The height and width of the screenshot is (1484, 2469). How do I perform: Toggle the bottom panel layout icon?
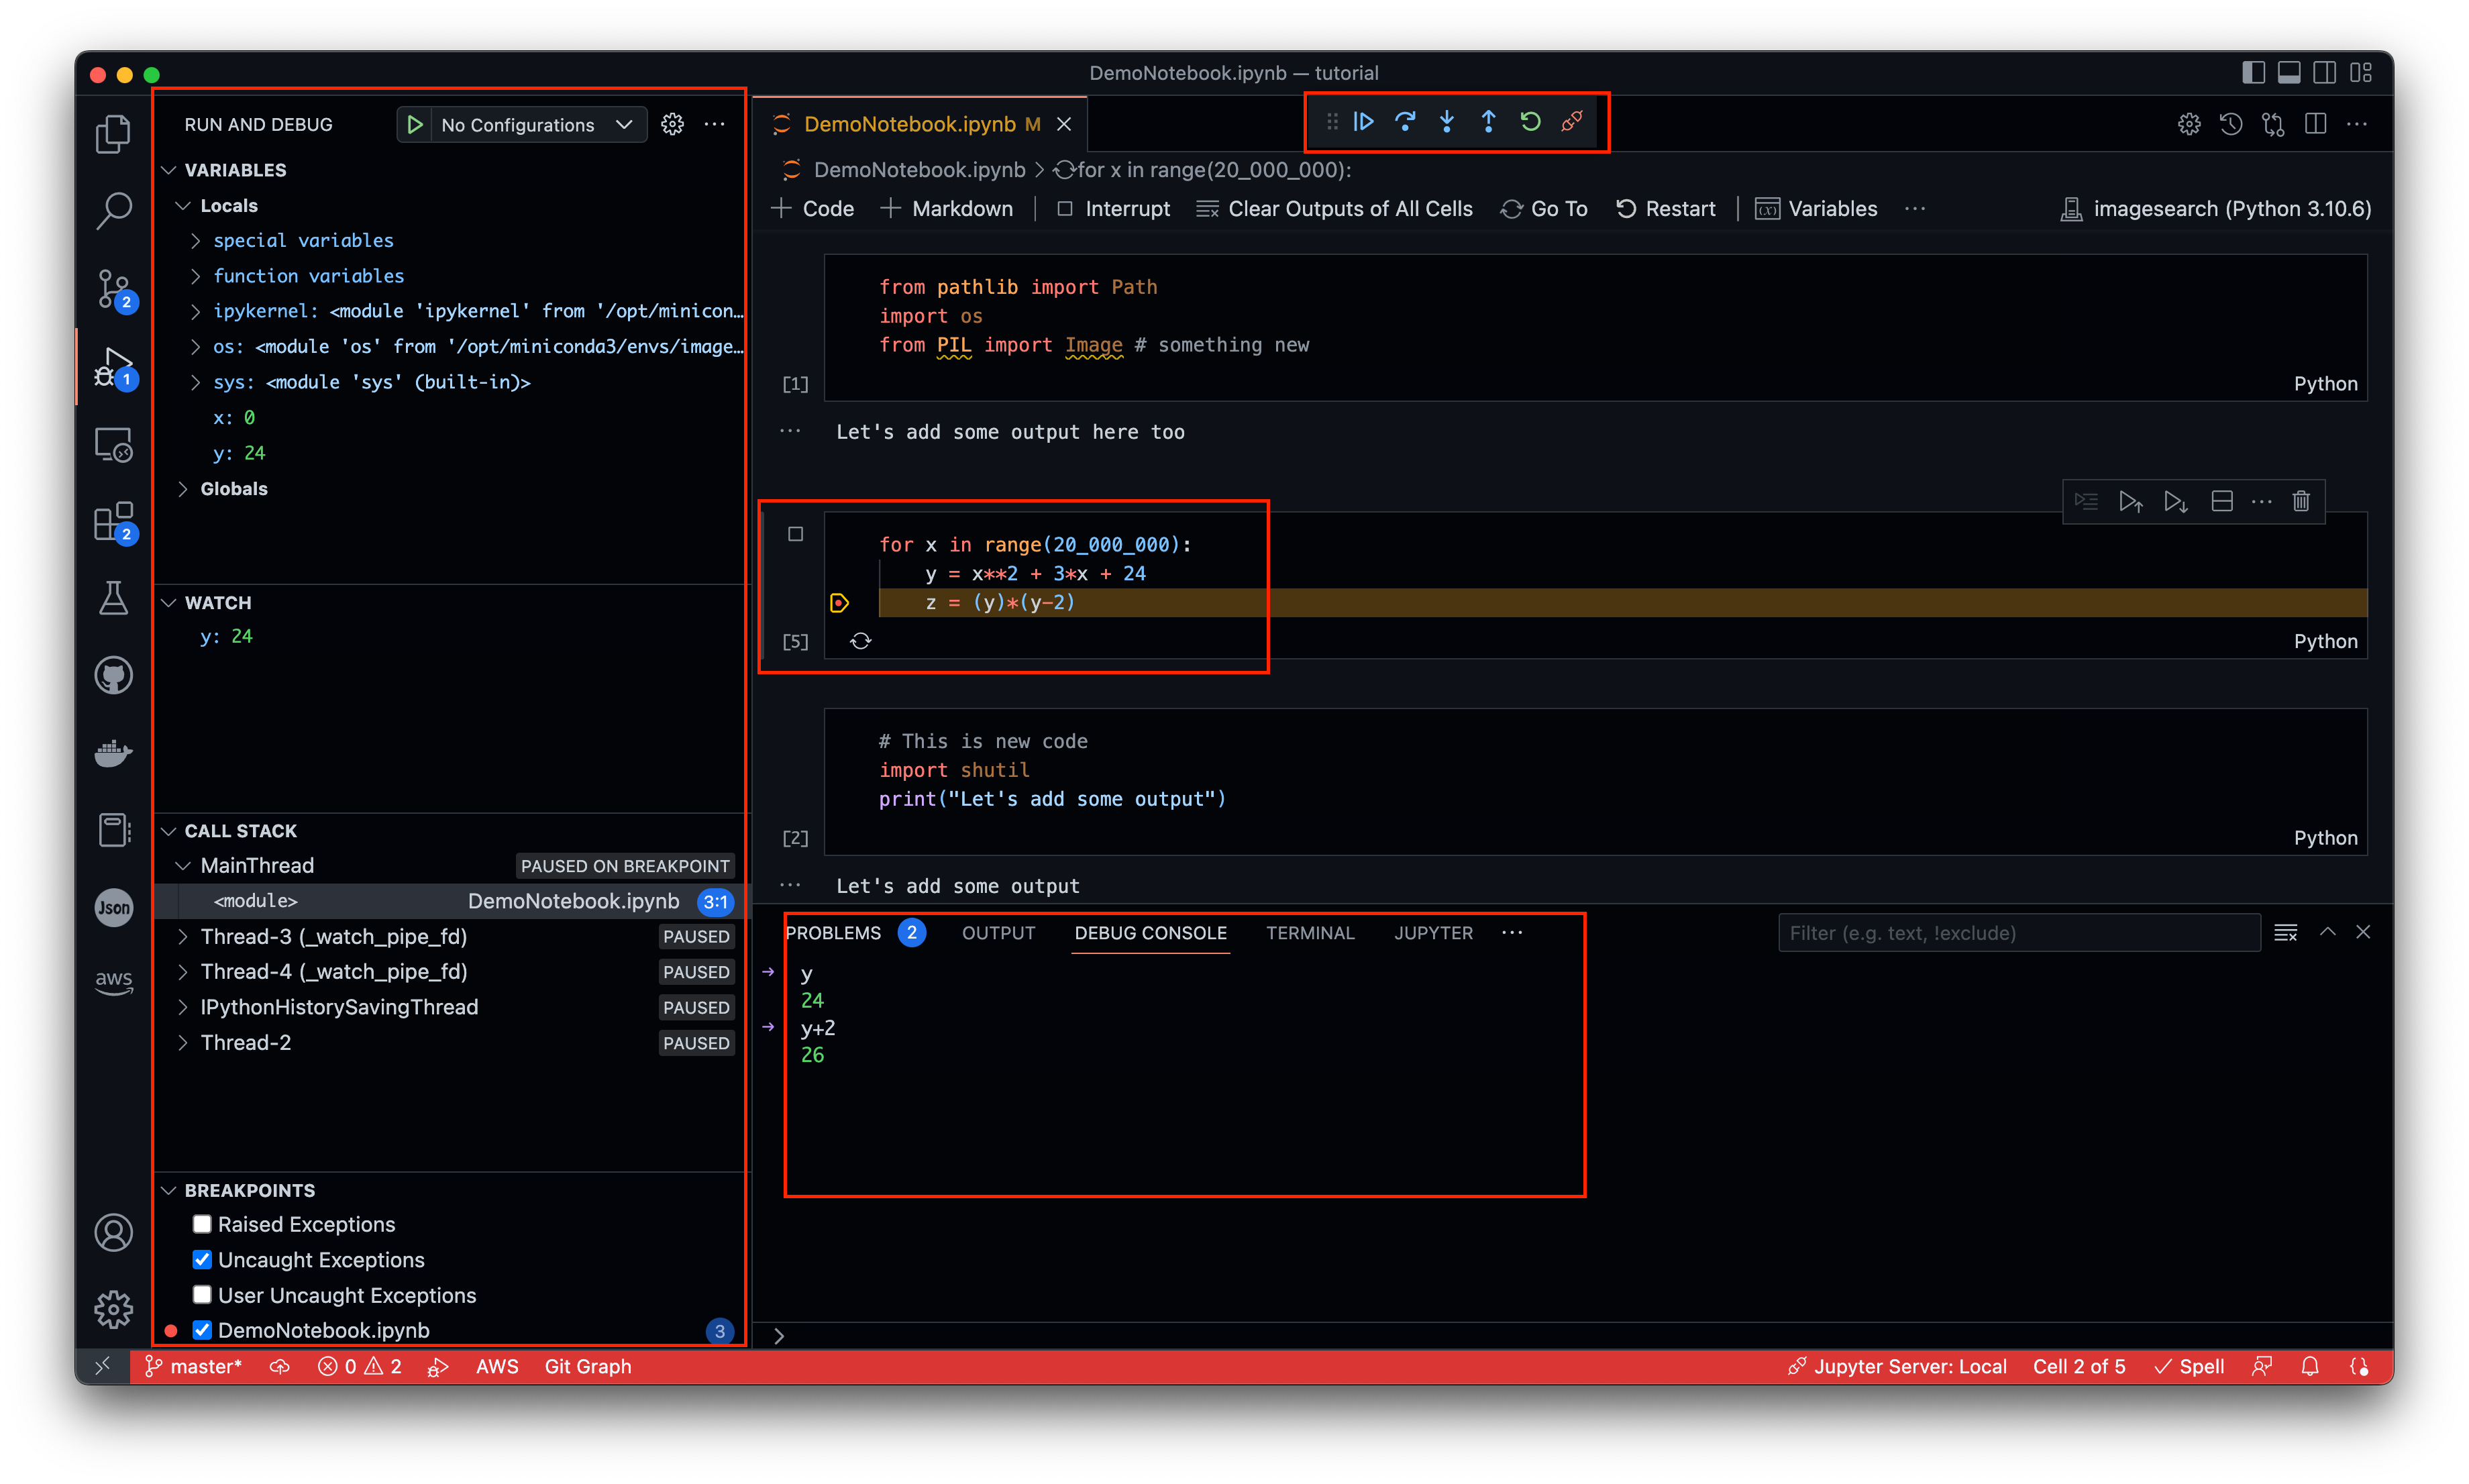(2289, 73)
